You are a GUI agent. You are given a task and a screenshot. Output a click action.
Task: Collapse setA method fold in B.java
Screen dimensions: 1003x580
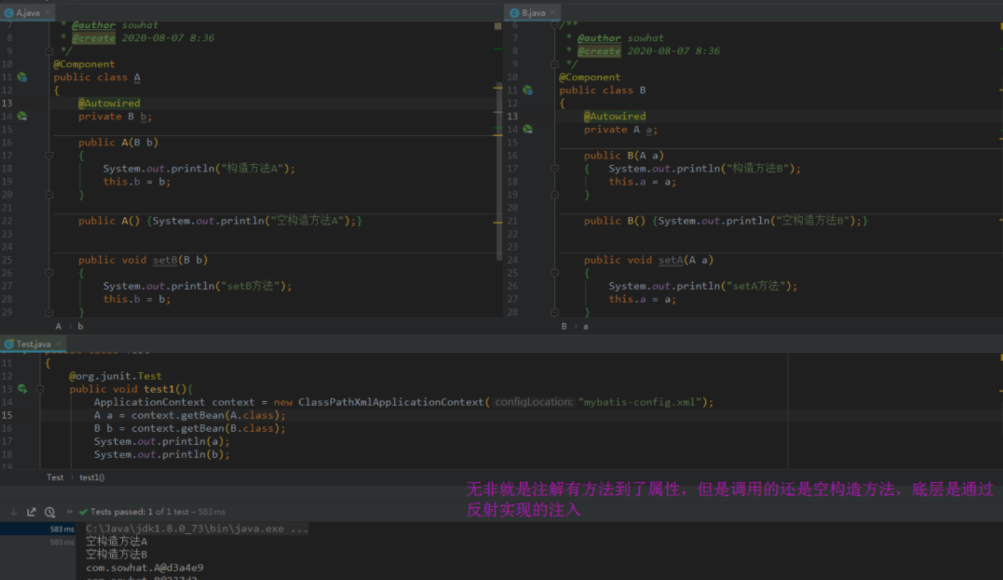[555, 273]
